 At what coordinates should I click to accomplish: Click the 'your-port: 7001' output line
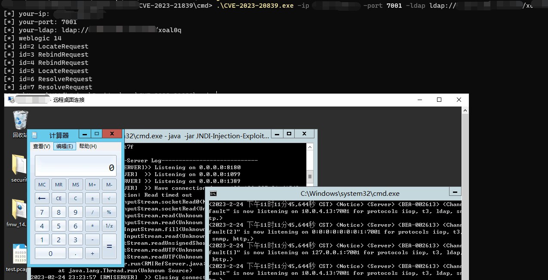point(40,22)
